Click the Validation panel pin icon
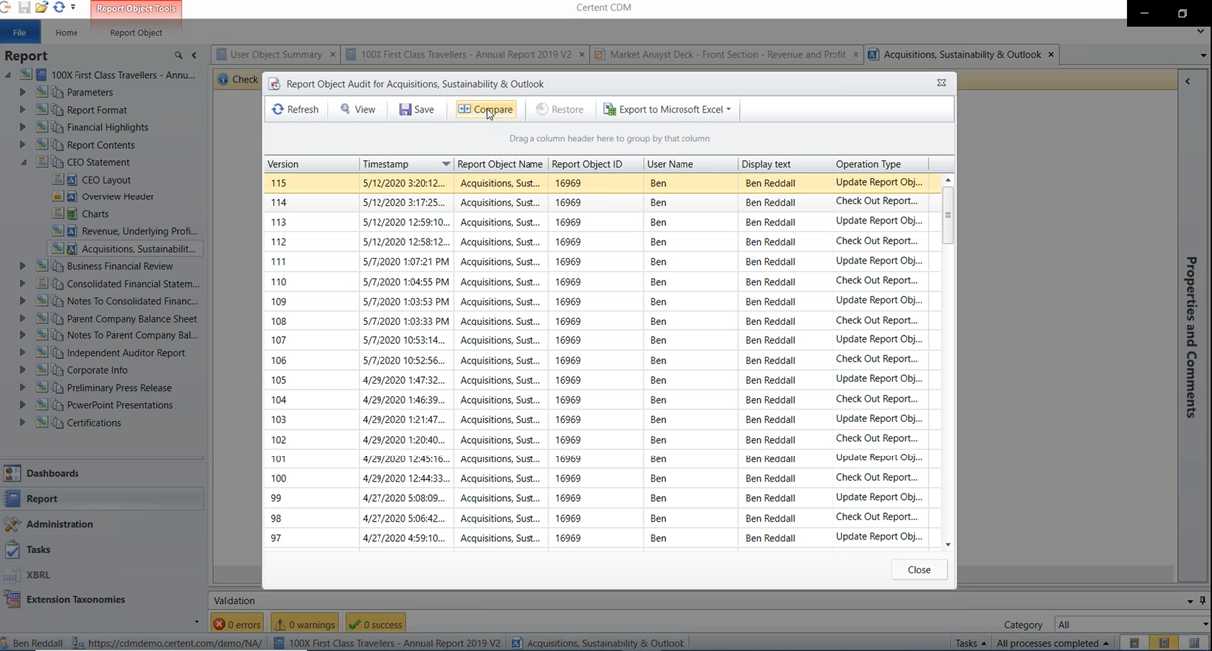 click(x=1203, y=601)
